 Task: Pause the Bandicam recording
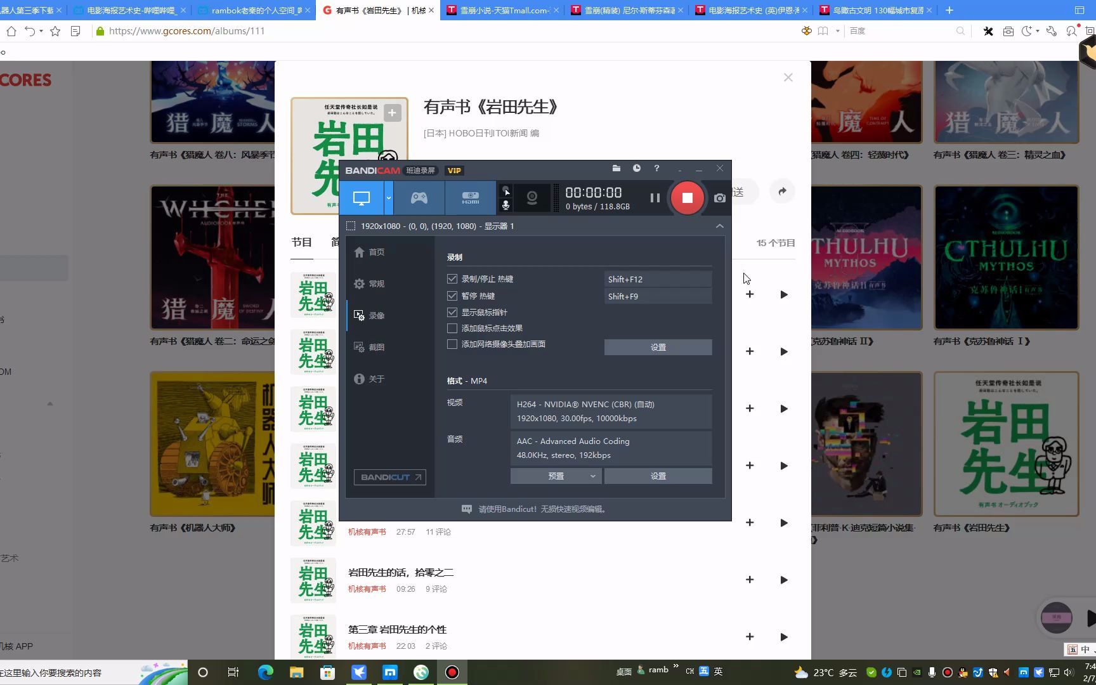tap(655, 198)
